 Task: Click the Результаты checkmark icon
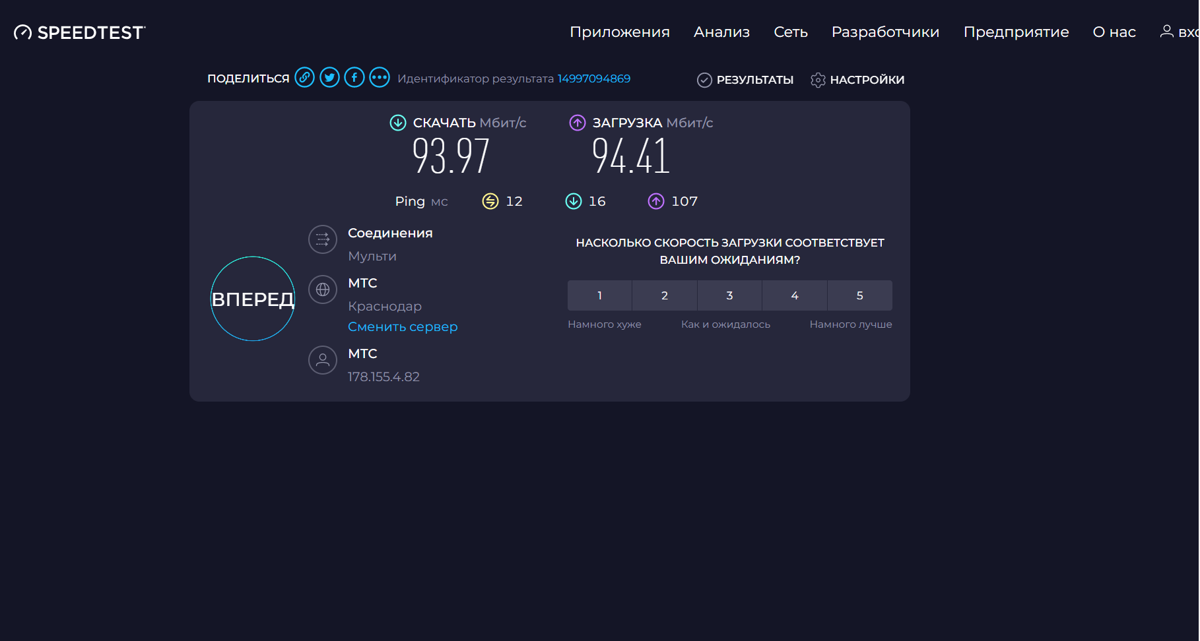[x=704, y=80]
